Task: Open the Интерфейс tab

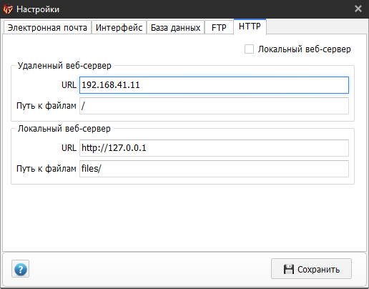Action: 119,28
